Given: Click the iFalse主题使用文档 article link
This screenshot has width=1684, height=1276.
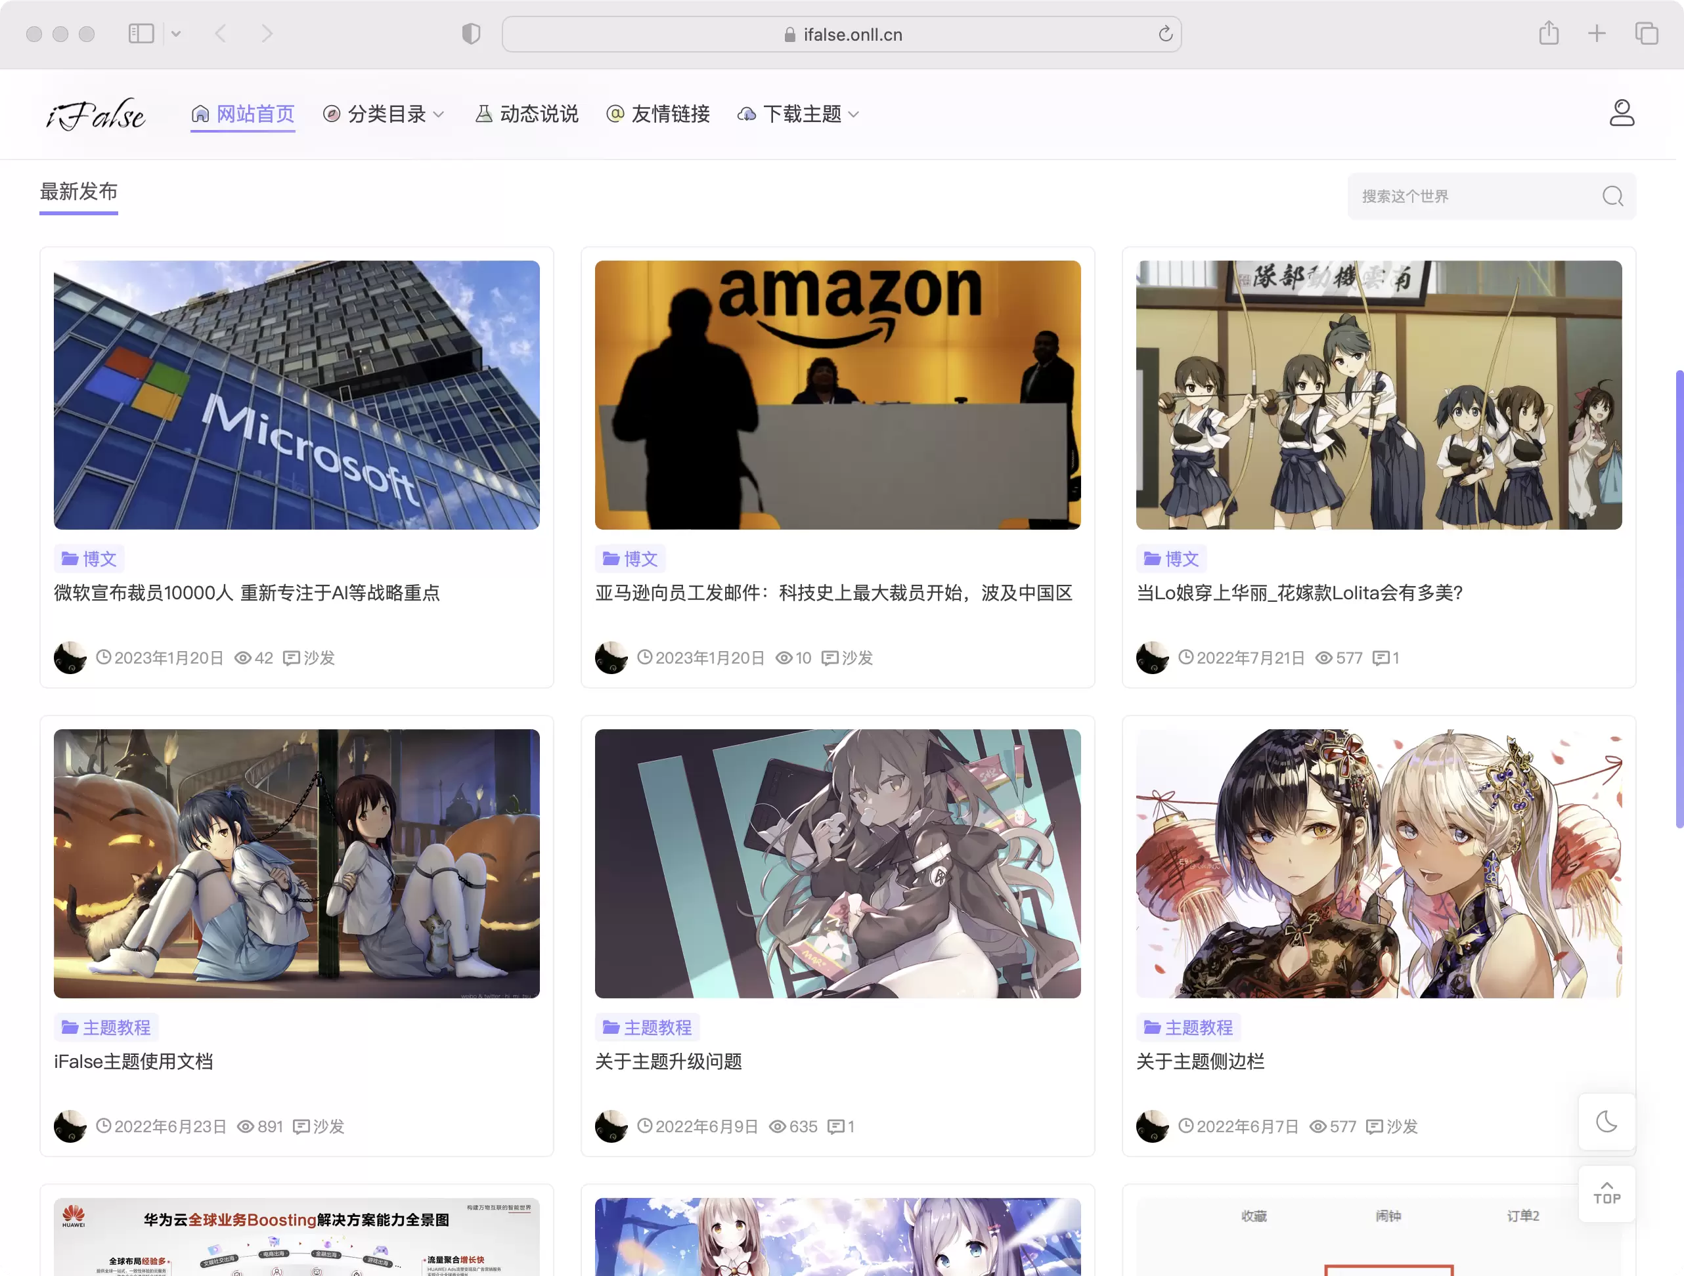Looking at the screenshot, I should 133,1060.
